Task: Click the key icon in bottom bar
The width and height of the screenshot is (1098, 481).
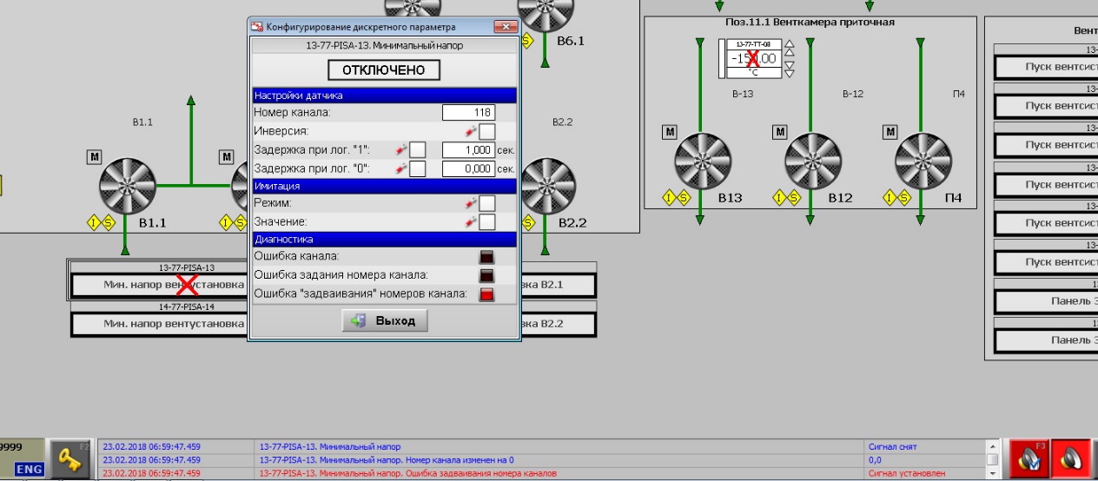Action: click(x=70, y=460)
